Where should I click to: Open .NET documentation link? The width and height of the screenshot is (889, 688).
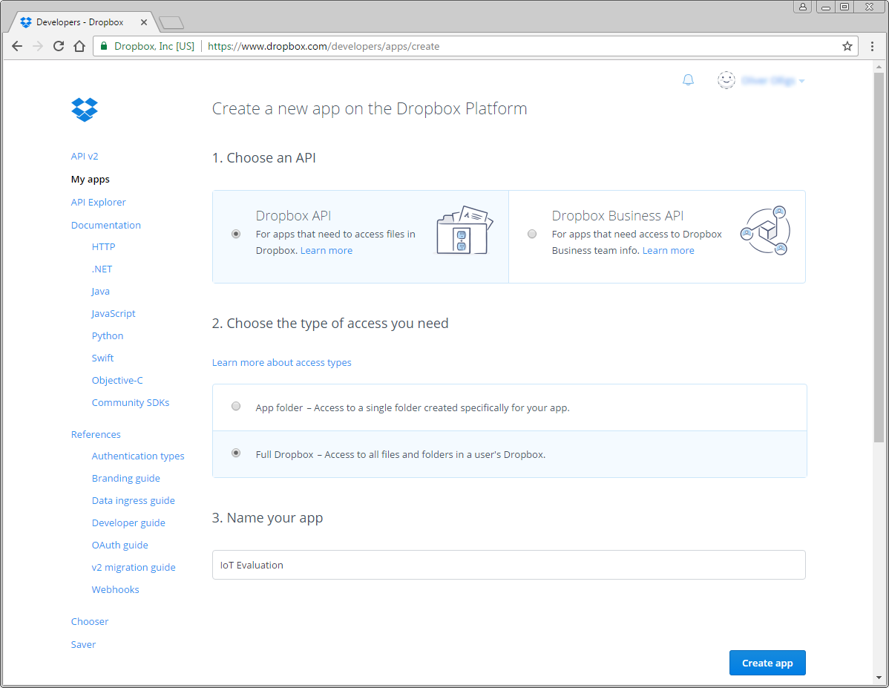(x=102, y=269)
